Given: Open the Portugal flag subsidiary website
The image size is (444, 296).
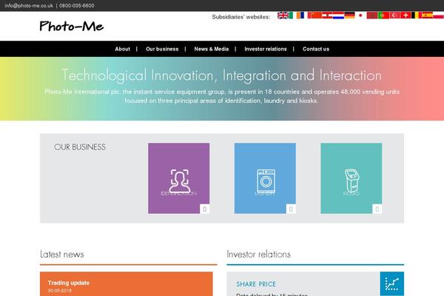Looking at the screenshot, I should (x=384, y=15).
